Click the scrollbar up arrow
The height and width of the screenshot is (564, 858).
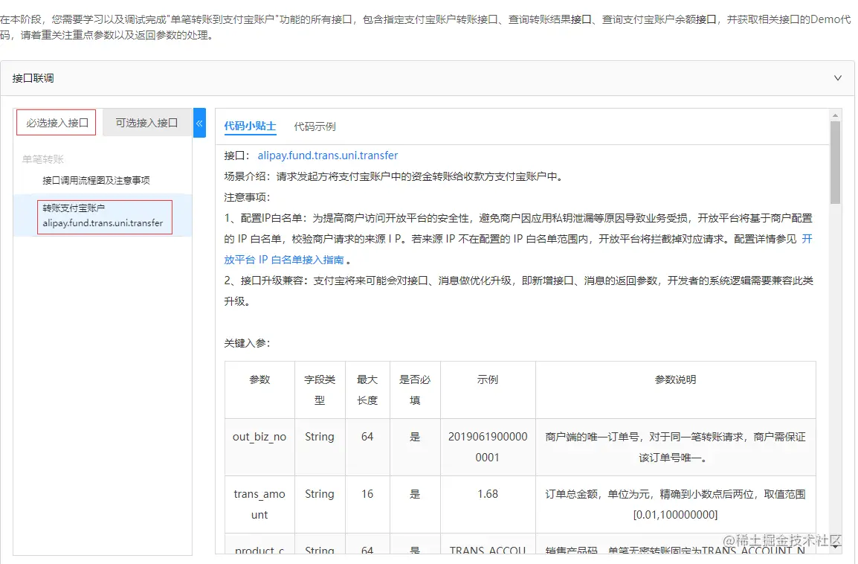coord(835,115)
